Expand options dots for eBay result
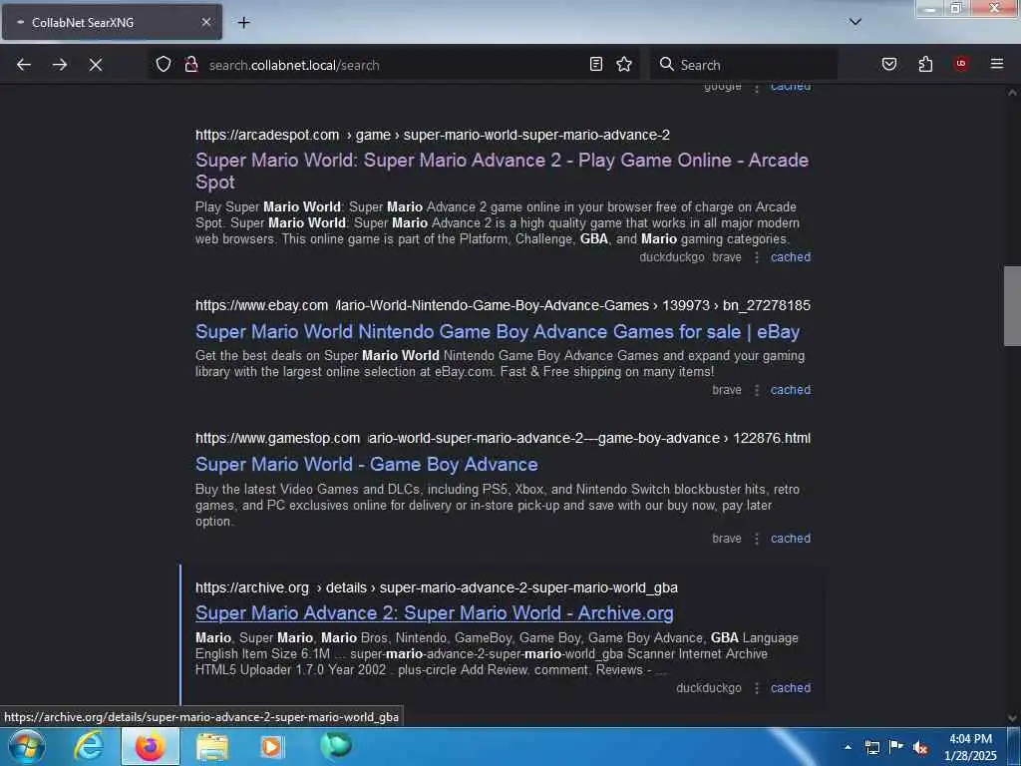 tap(757, 391)
